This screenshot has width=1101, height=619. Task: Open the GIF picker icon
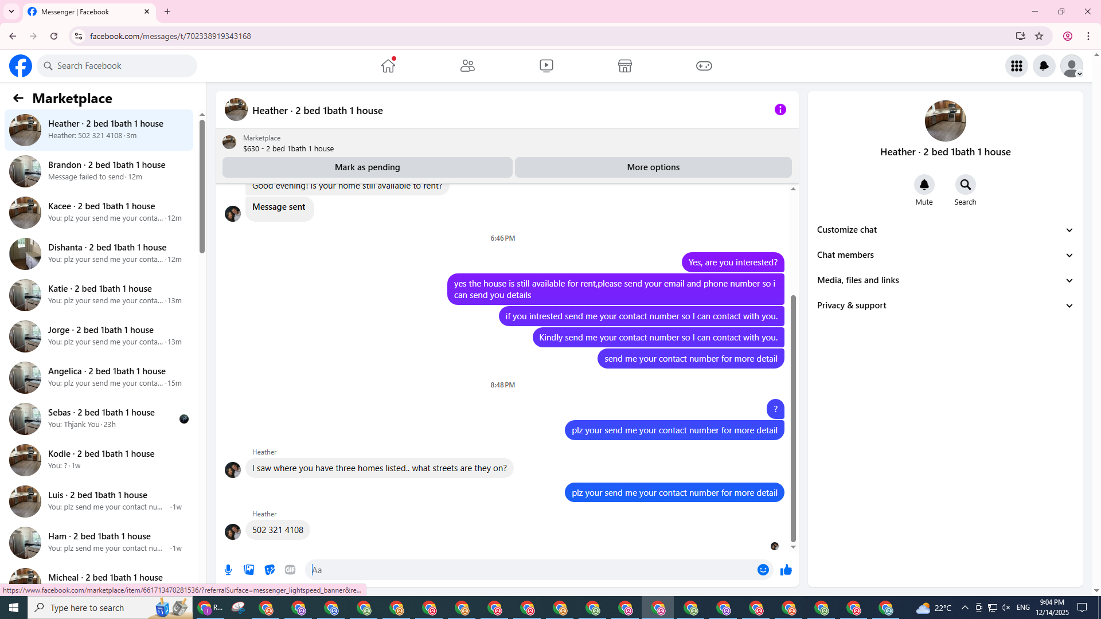[290, 570]
